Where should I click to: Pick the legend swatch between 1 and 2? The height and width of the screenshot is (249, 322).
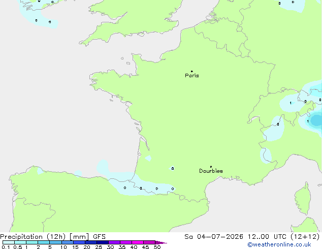[x=32, y=242]
